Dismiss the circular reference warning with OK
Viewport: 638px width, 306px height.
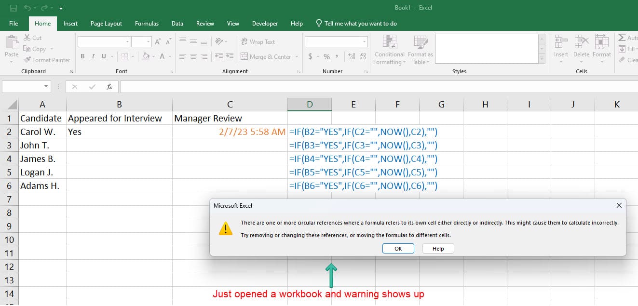(x=398, y=248)
